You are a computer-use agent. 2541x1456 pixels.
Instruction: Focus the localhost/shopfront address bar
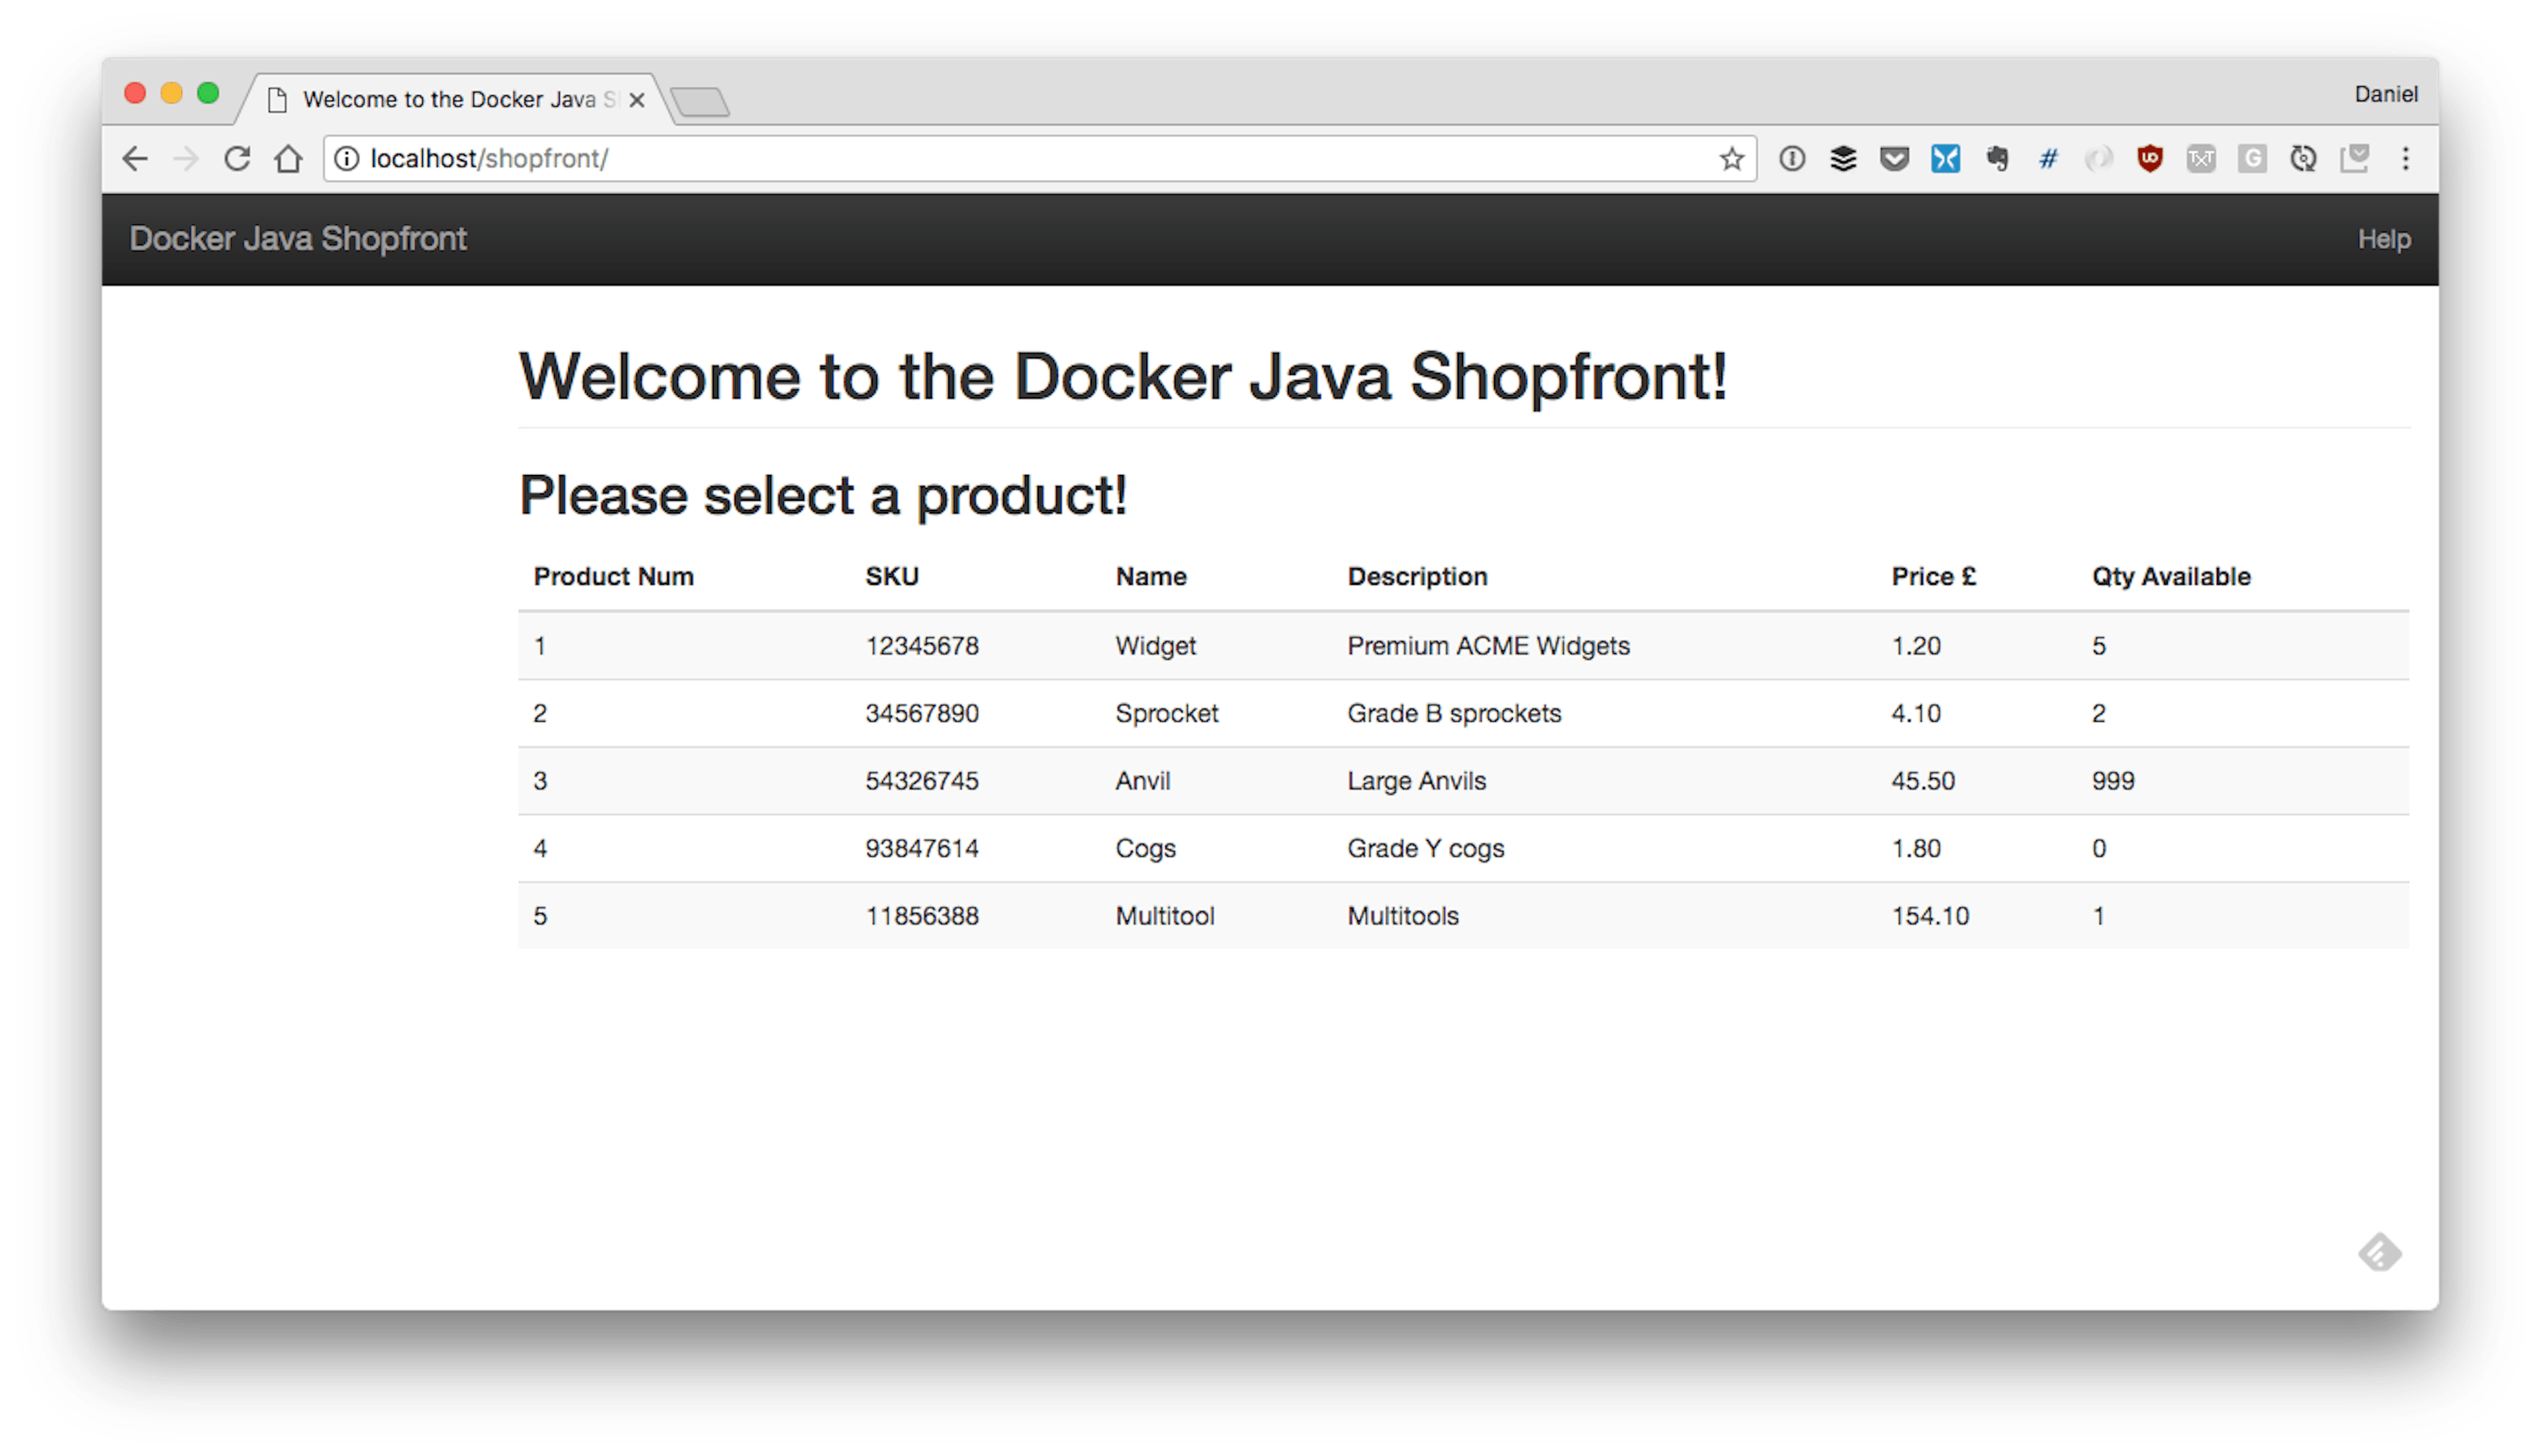pyautogui.click(x=1040, y=158)
